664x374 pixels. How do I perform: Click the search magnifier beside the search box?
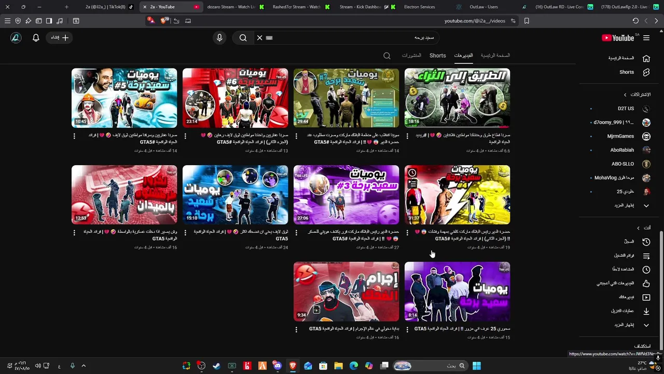click(x=243, y=37)
